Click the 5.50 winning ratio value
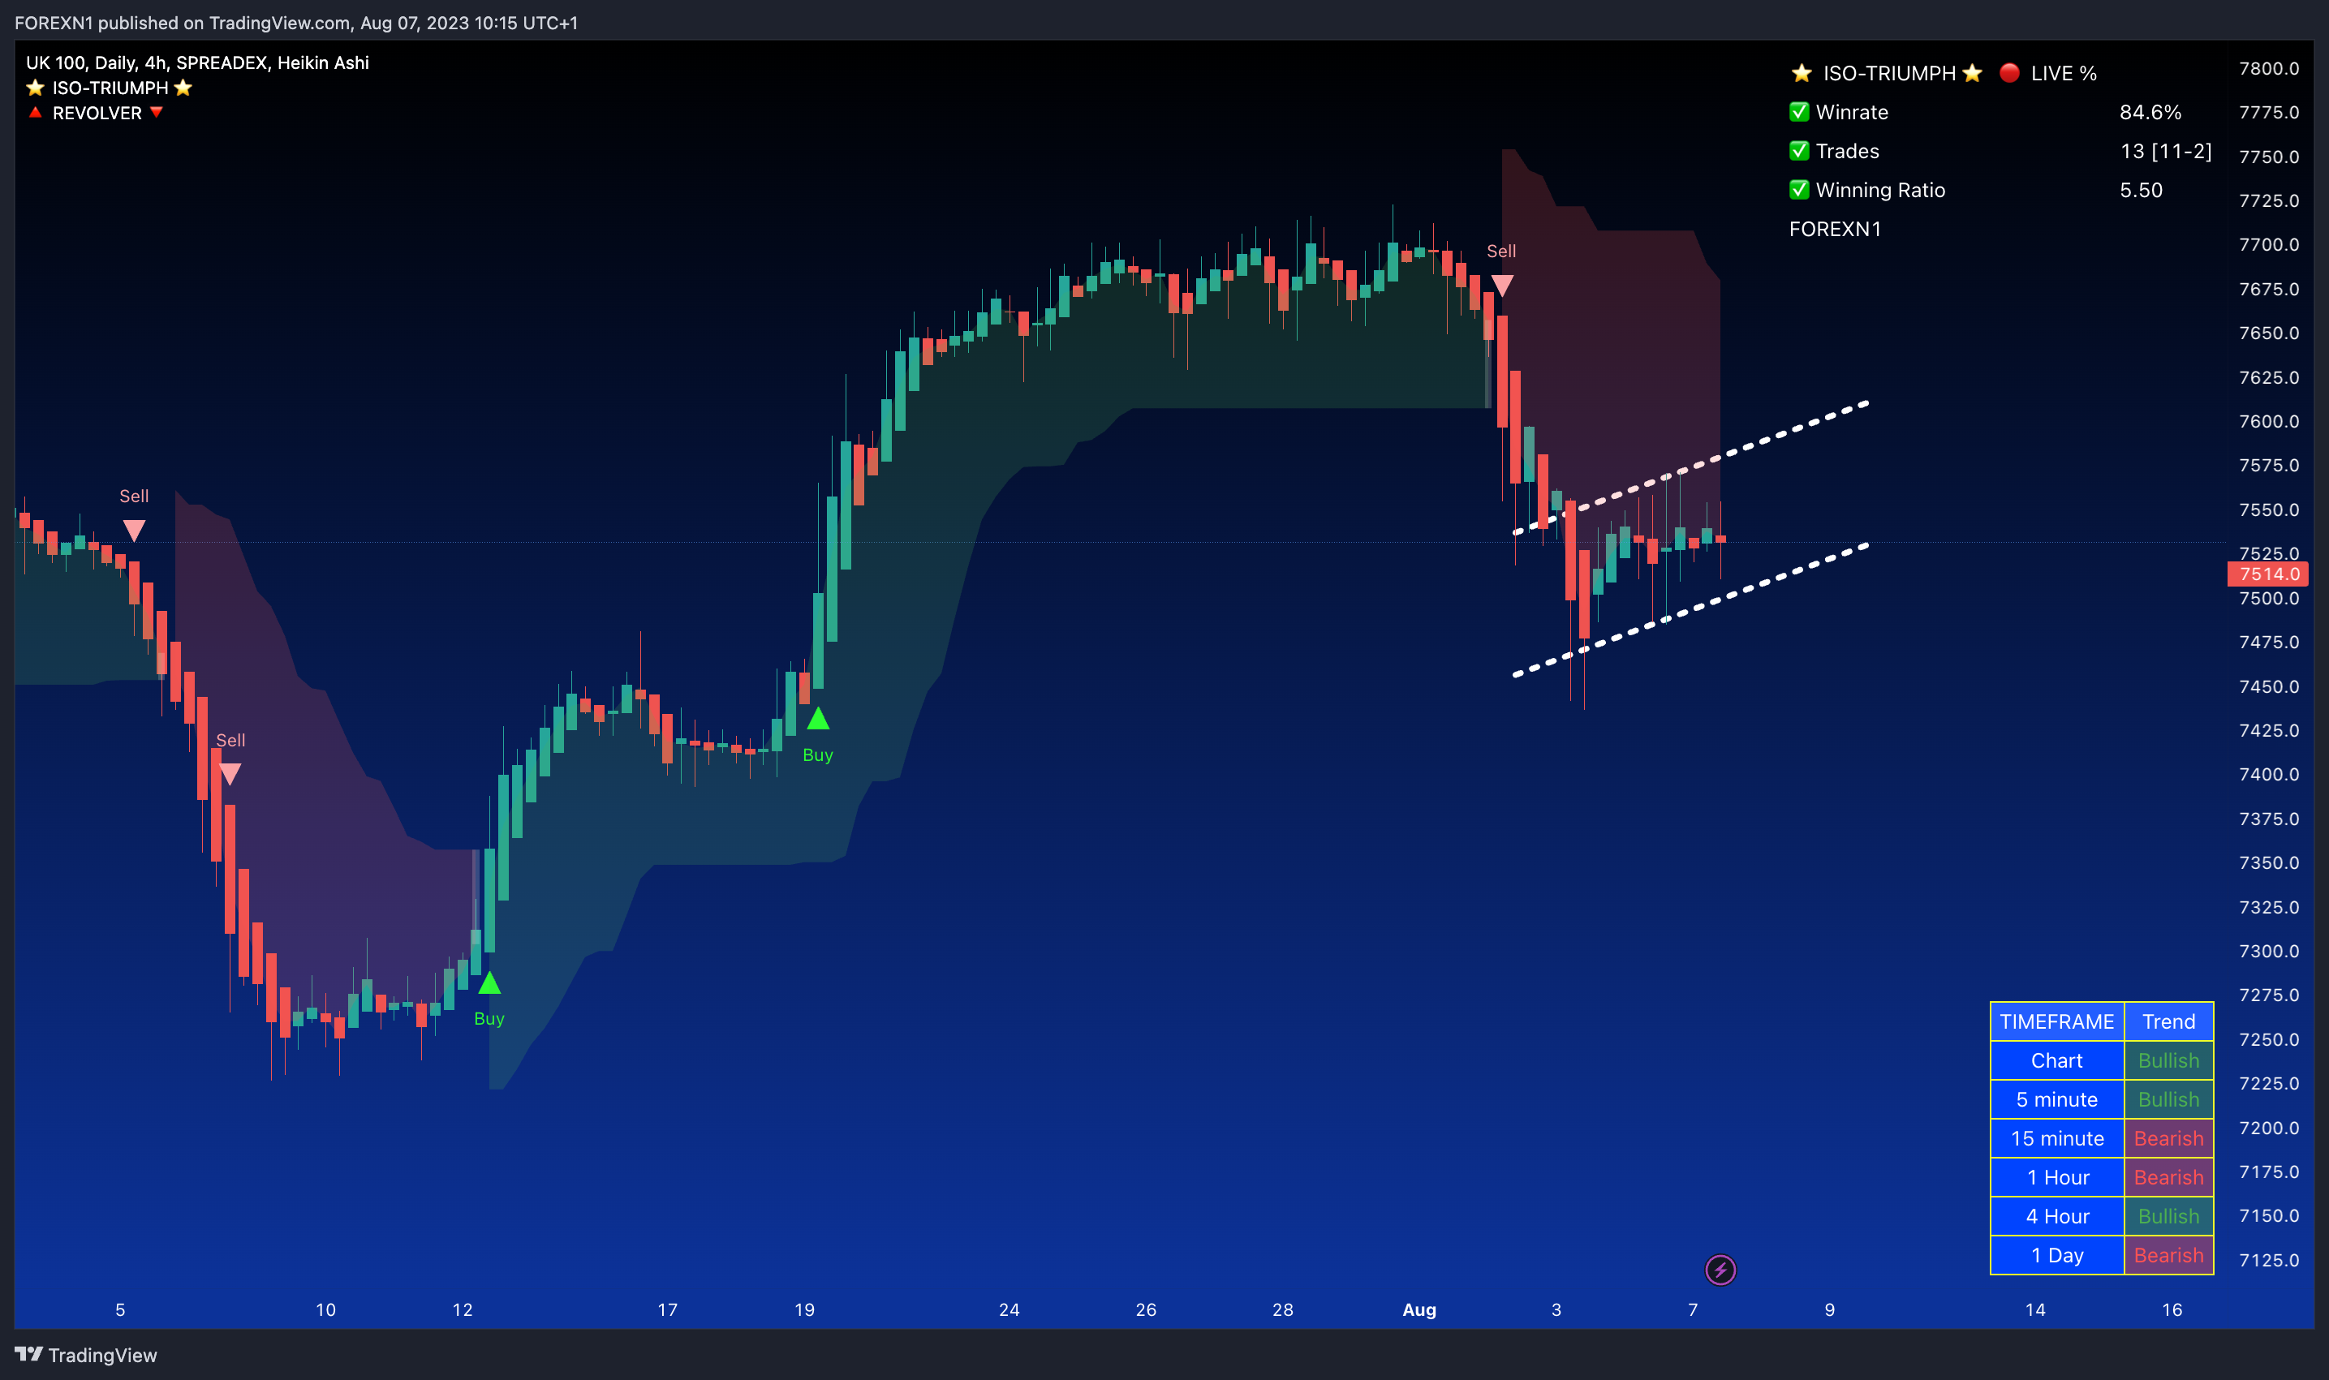 tap(2141, 190)
